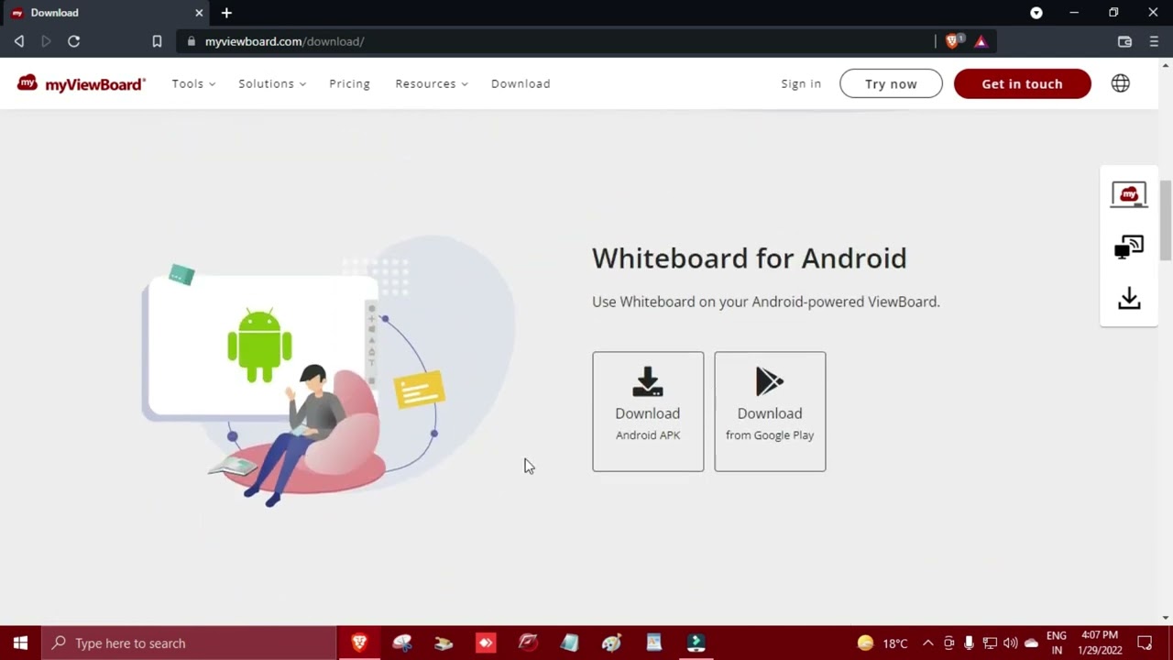
Task: Click the ENG IN language indicator
Action: point(1056,643)
